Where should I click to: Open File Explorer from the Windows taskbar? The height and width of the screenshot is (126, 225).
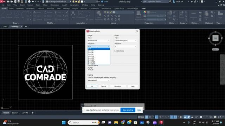tap(116, 122)
